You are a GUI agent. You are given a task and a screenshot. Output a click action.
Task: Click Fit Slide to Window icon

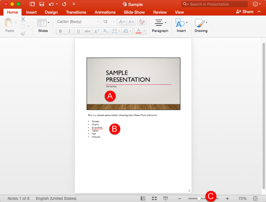click(x=255, y=199)
